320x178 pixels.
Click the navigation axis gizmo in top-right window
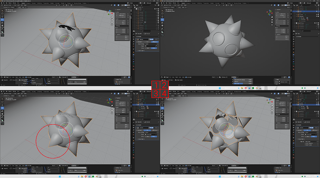click(269, 13)
